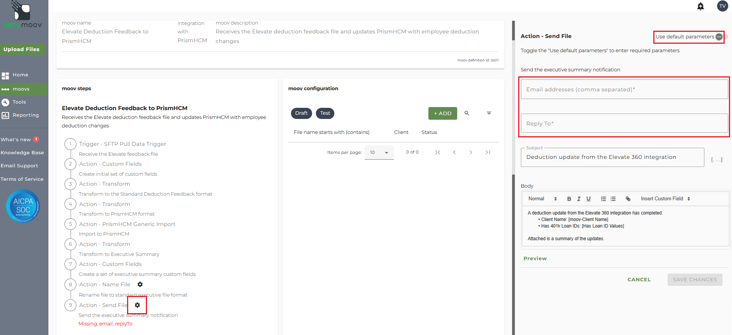The height and width of the screenshot is (335, 732).
Task: Open Terms of Service link
Action: [22, 179]
